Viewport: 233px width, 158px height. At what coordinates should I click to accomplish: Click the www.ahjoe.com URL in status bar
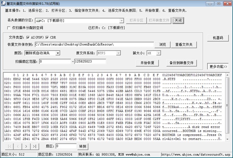[x=196, y=155]
